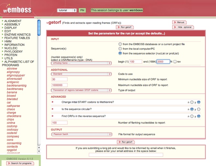The height and width of the screenshot is (166, 216).
Task: Open the cons program link
Action: tap(10, 140)
